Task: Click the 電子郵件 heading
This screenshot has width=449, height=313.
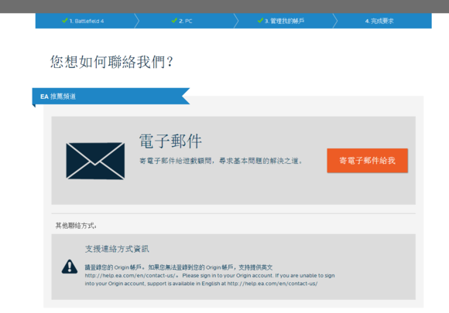Action: [x=170, y=141]
